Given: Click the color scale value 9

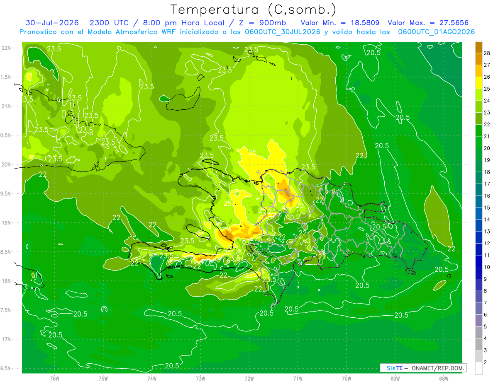Looking at the screenshot, I should point(486,279).
